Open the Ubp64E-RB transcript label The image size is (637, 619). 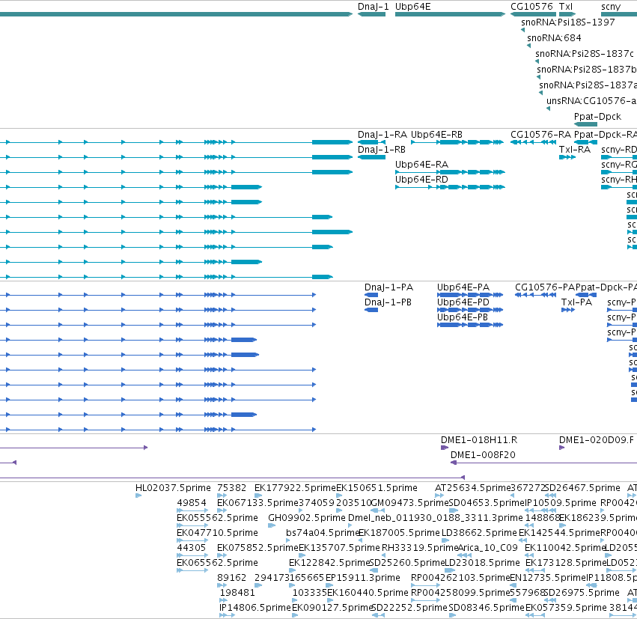436,135
